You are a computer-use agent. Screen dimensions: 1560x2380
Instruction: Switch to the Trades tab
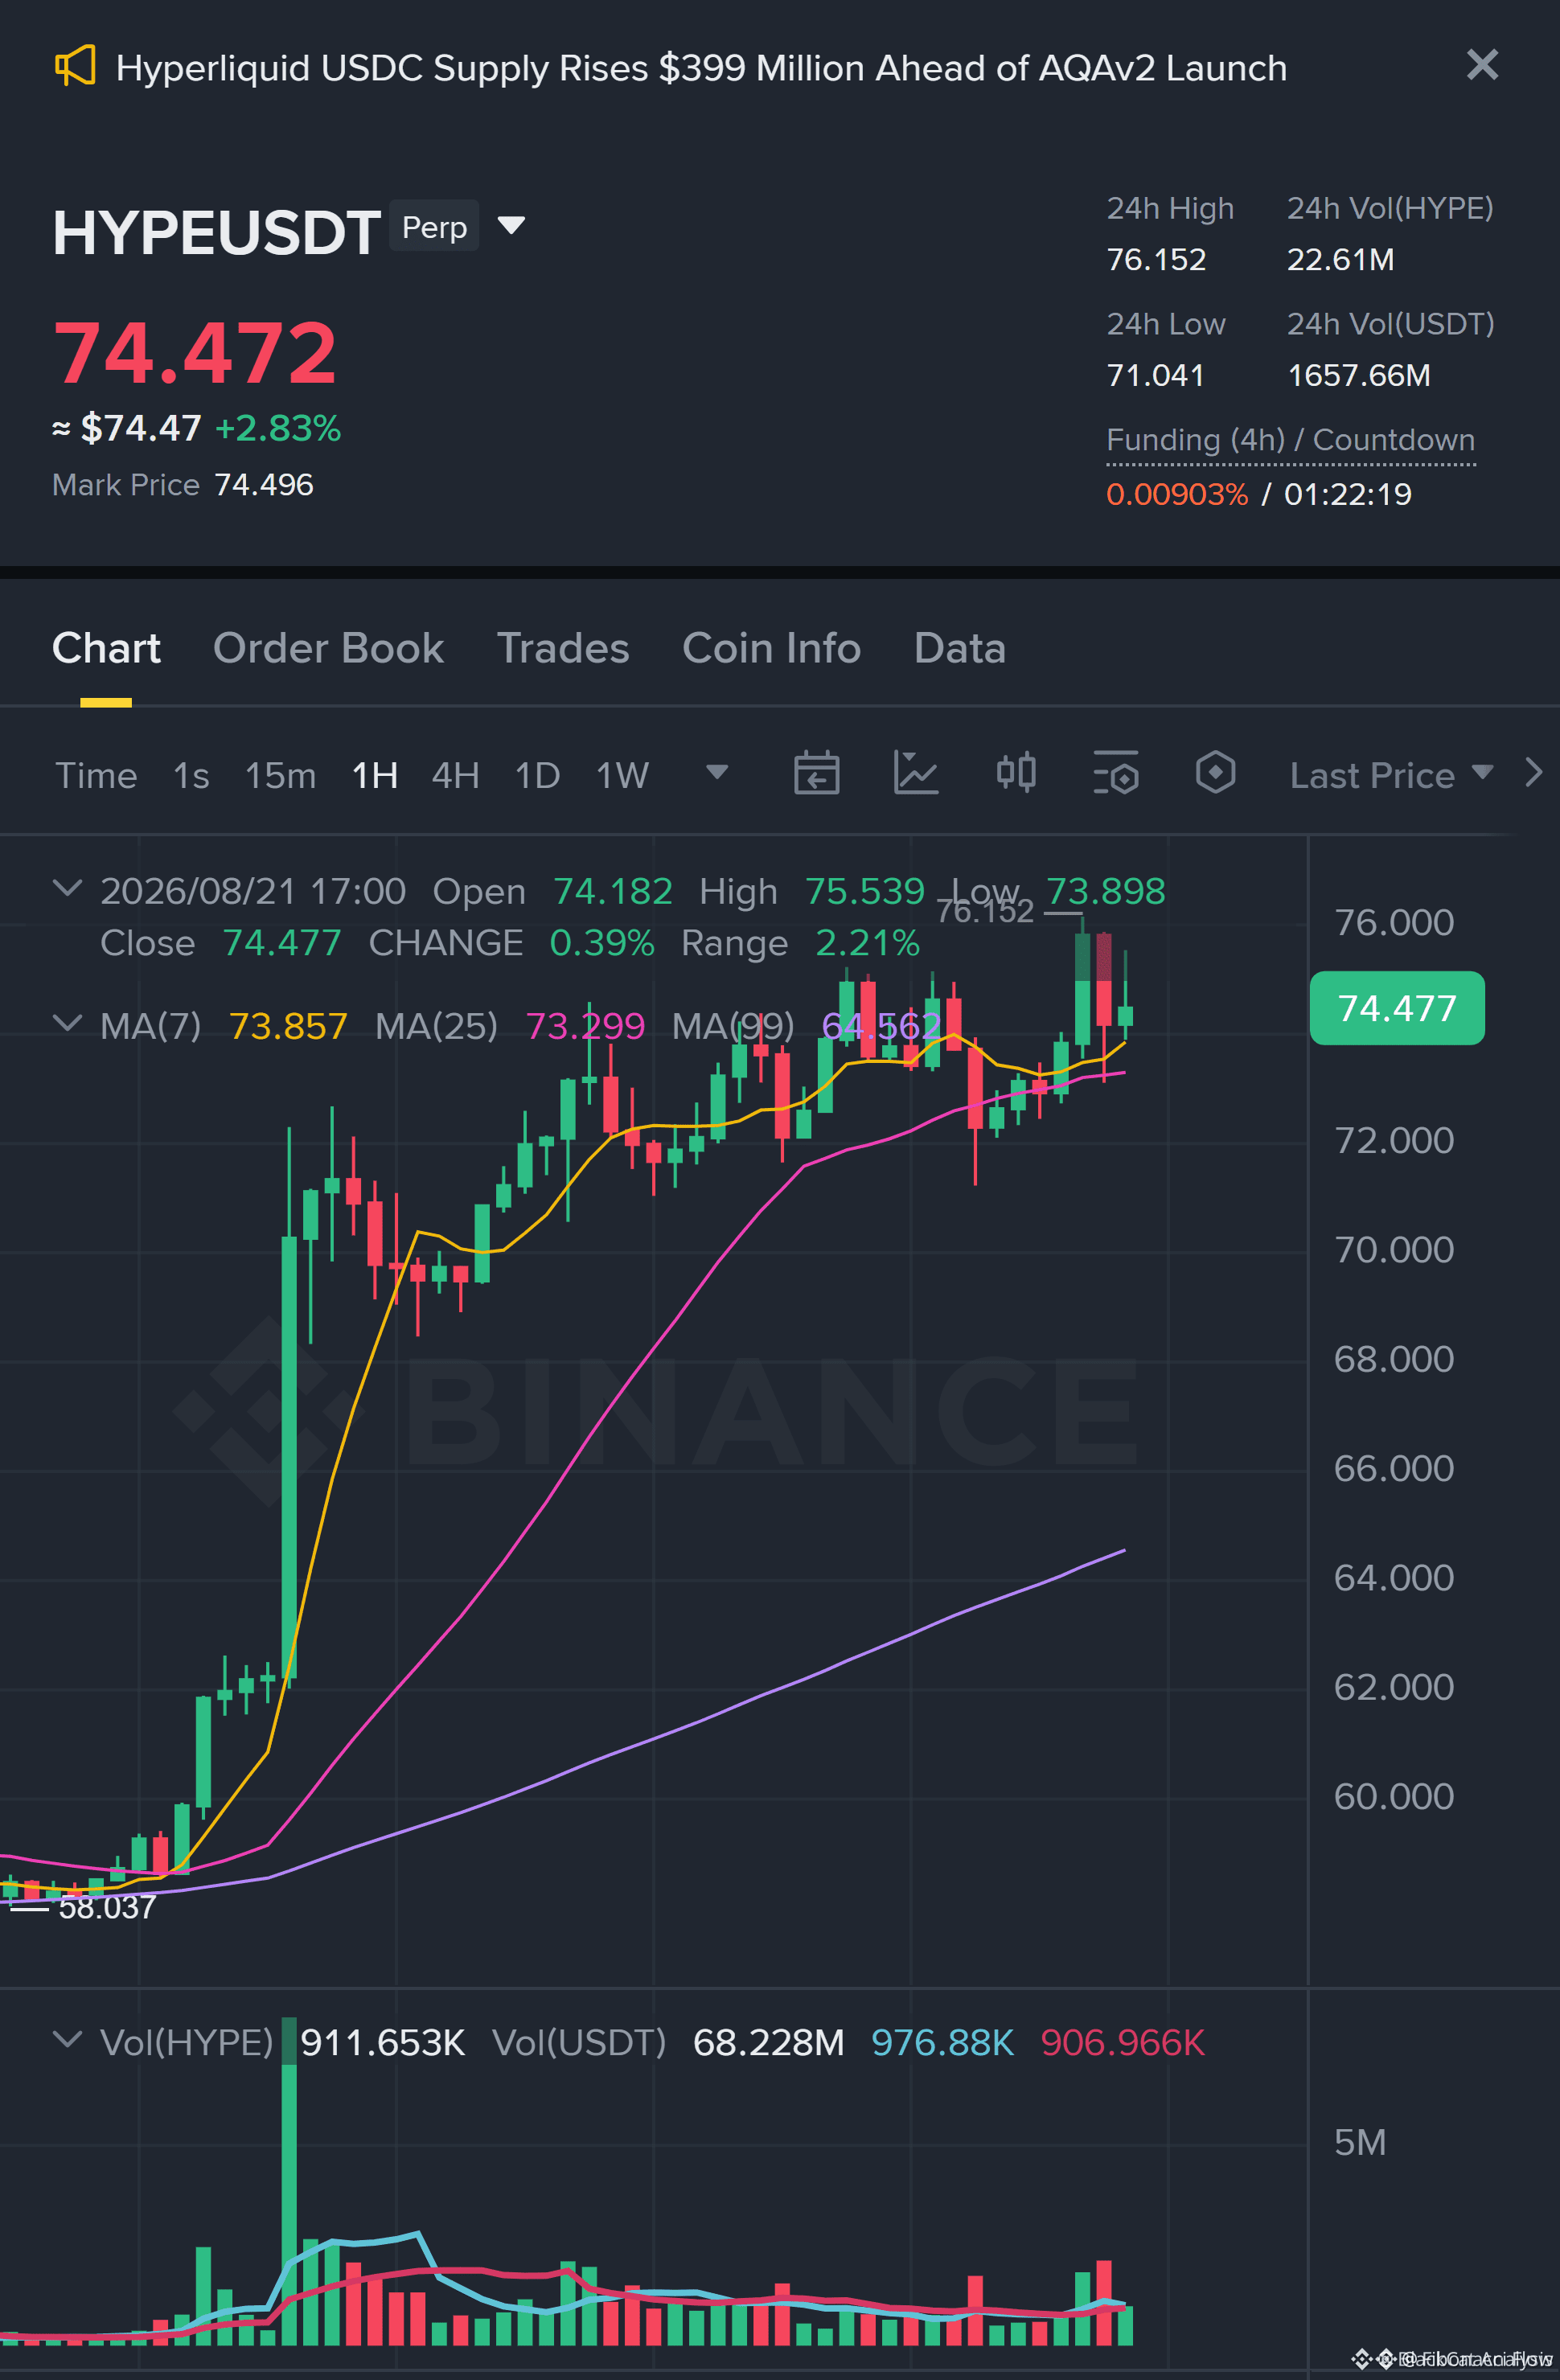point(563,648)
